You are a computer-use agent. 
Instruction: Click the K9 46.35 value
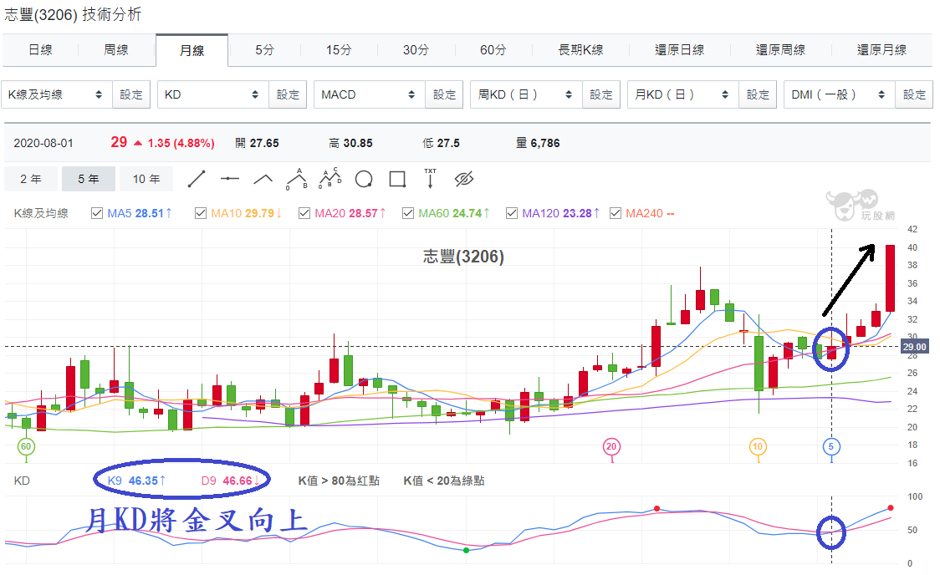pyautogui.click(x=136, y=481)
